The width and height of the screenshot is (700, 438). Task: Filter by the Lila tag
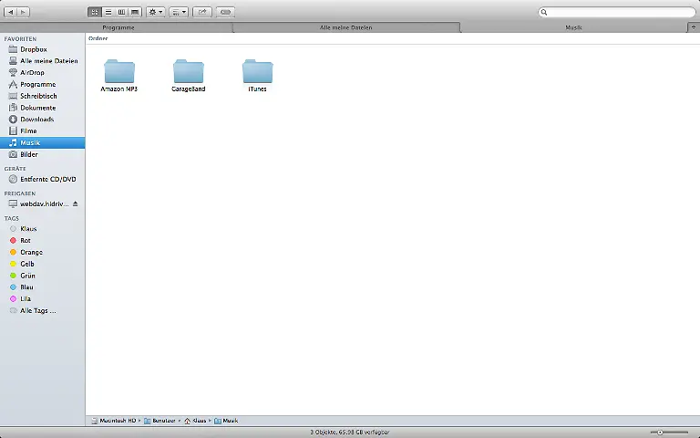tap(43, 298)
